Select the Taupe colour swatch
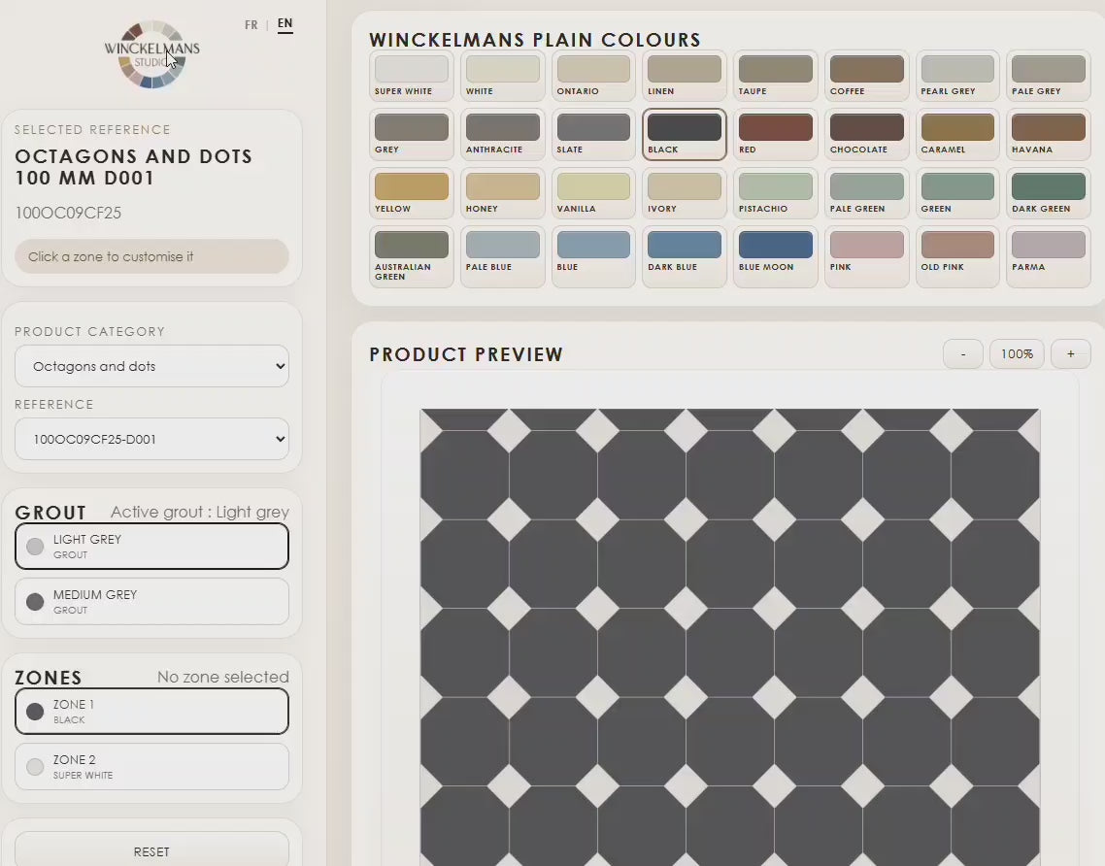This screenshot has height=866, width=1105. click(x=775, y=76)
